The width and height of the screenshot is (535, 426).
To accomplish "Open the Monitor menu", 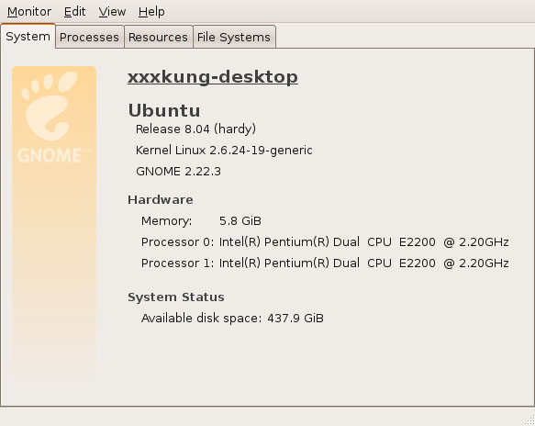I will click(x=29, y=12).
